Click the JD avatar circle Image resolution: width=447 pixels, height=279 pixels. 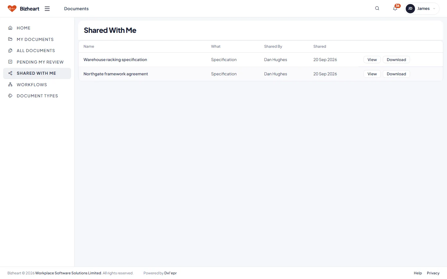[410, 9]
